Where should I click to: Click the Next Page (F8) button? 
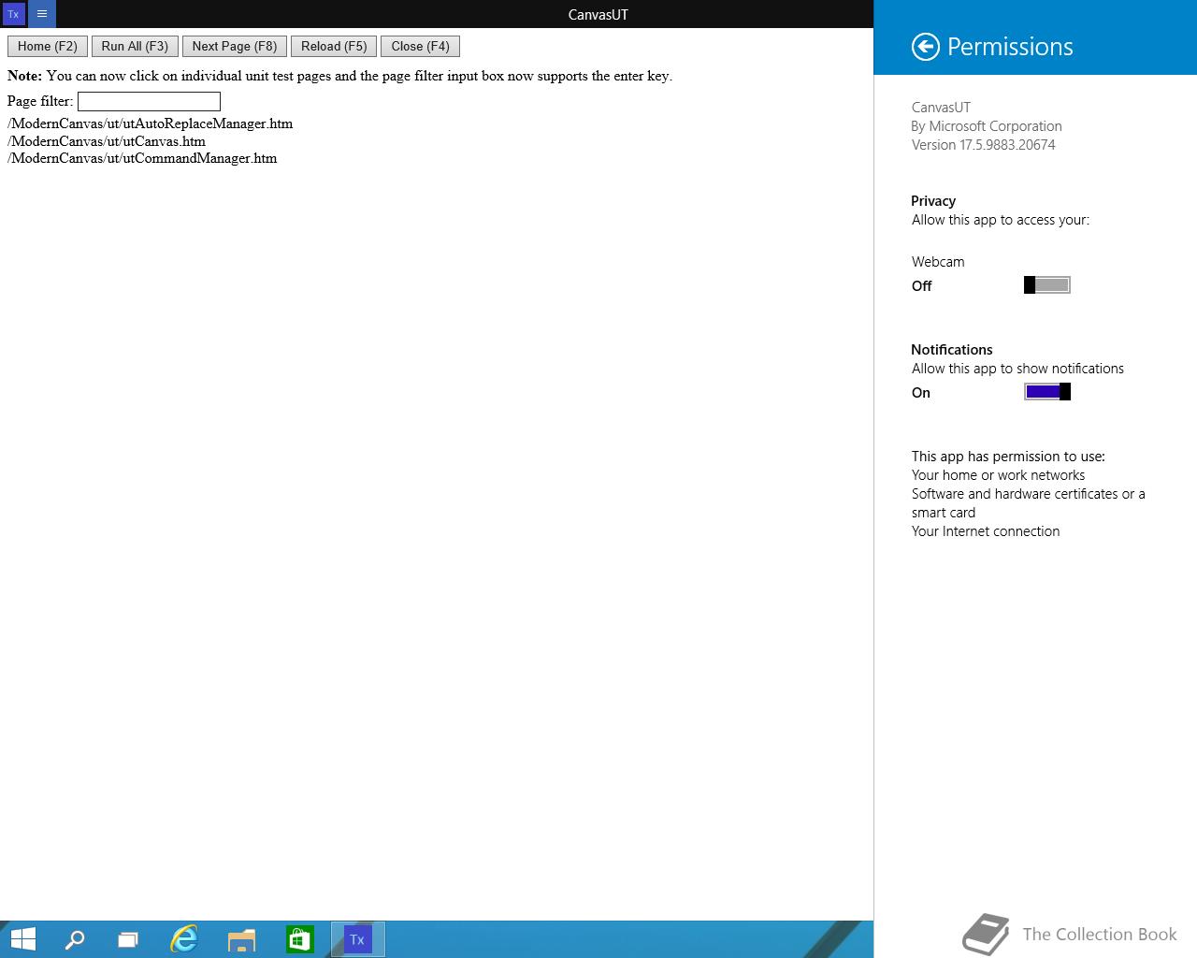click(x=235, y=46)
